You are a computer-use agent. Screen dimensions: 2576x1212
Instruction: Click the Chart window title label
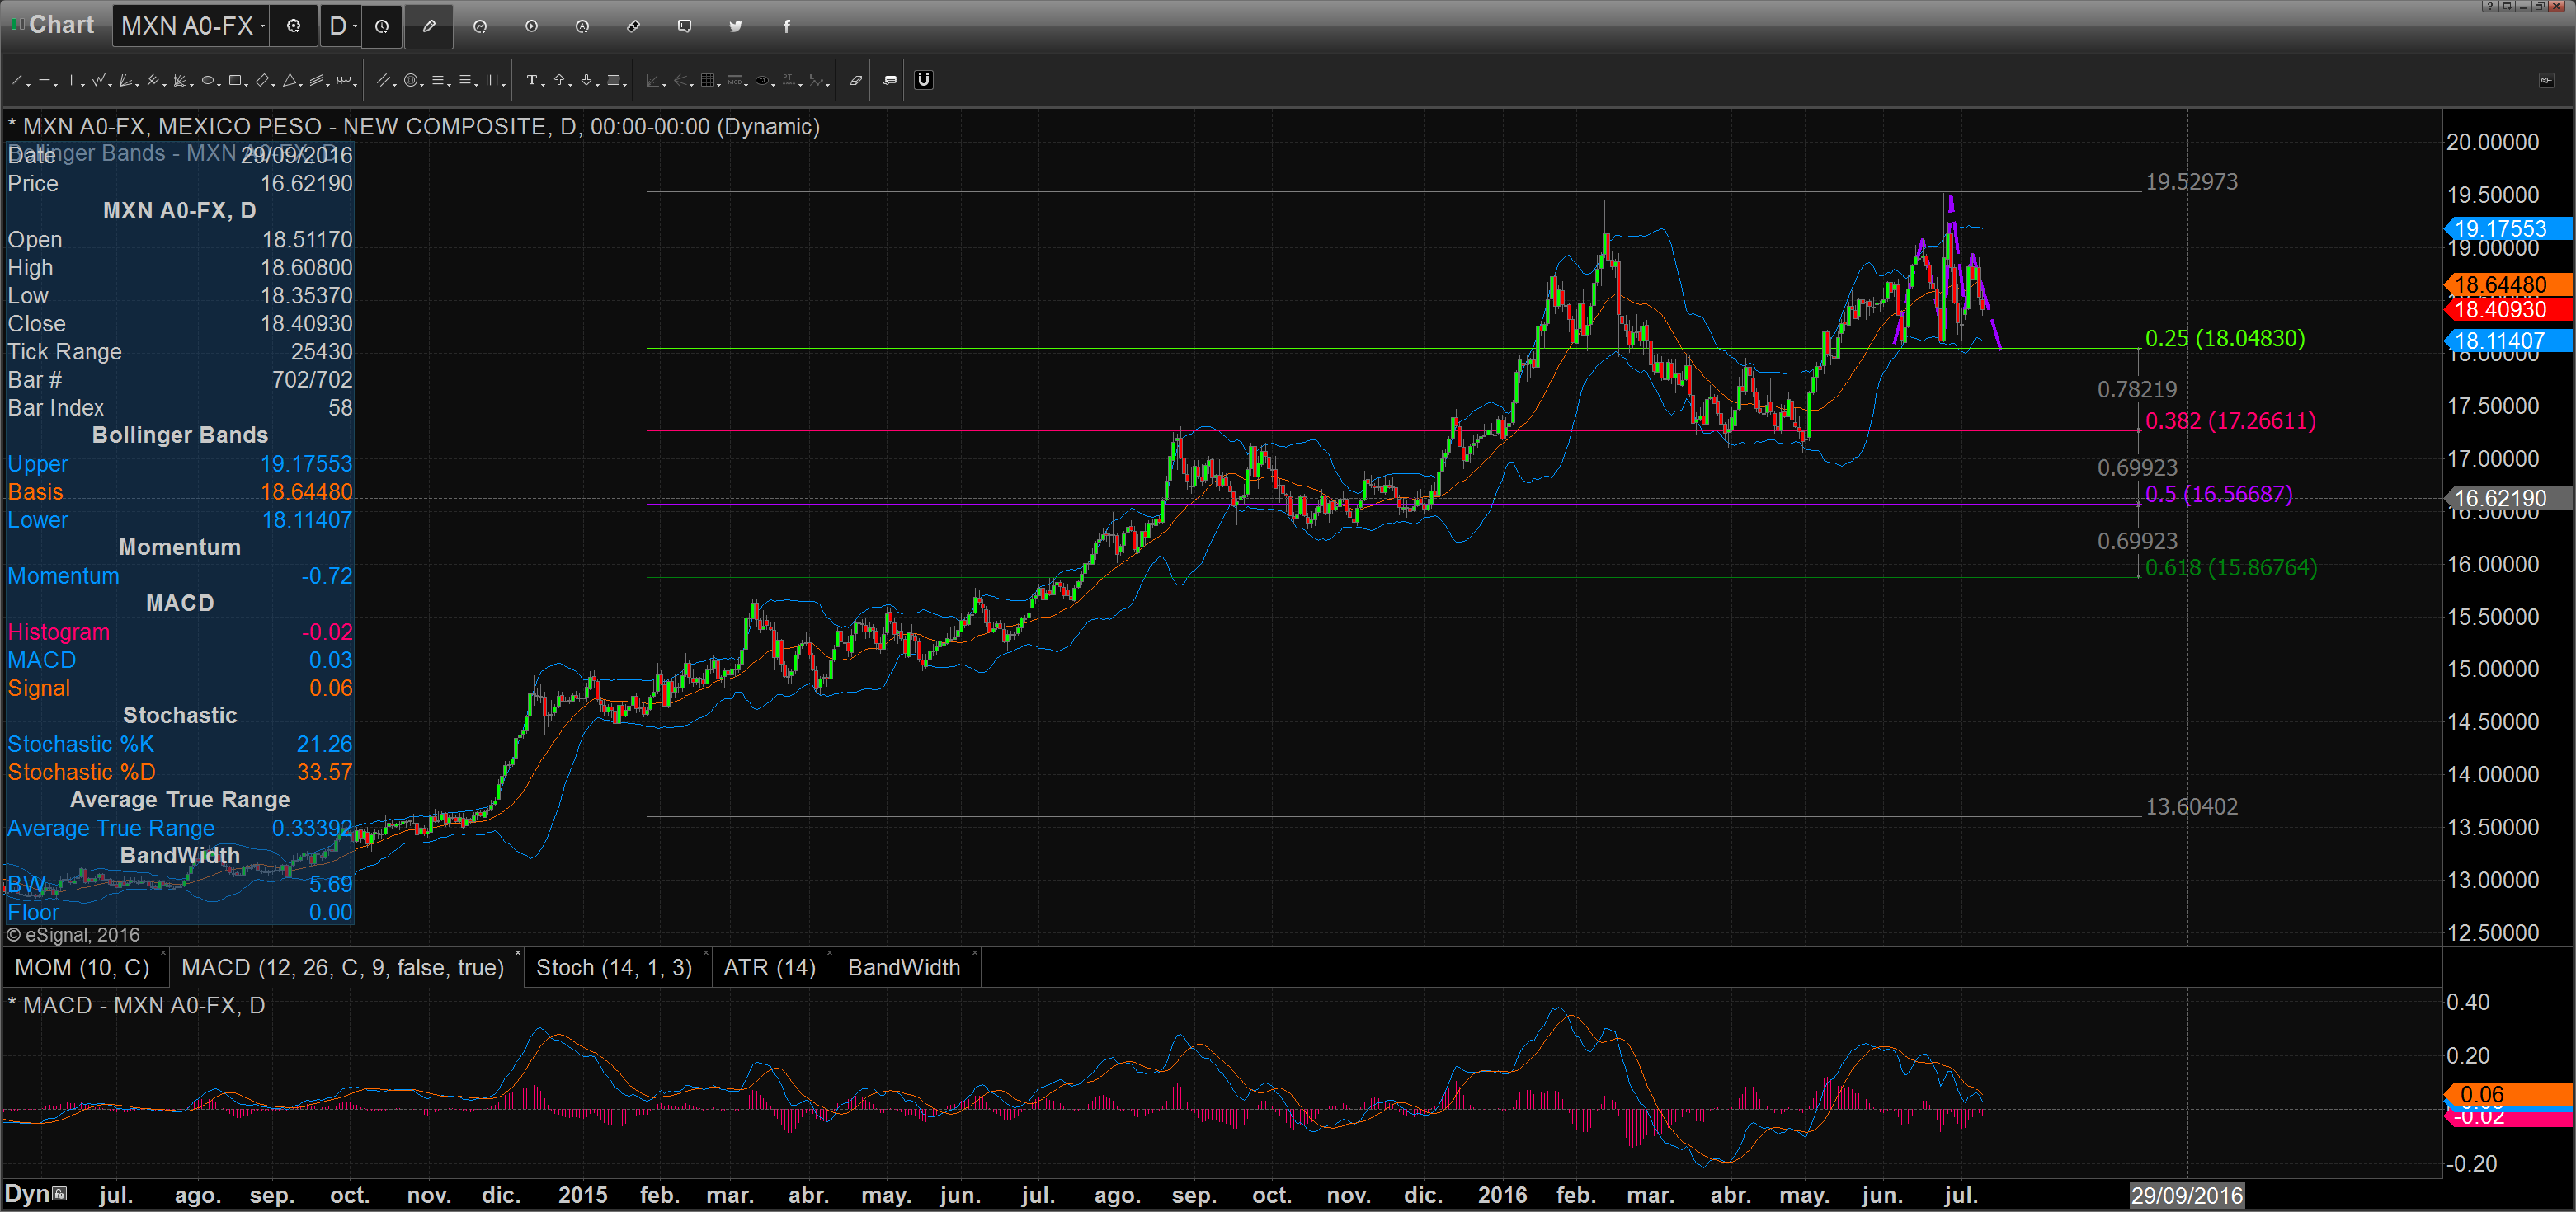61,25
